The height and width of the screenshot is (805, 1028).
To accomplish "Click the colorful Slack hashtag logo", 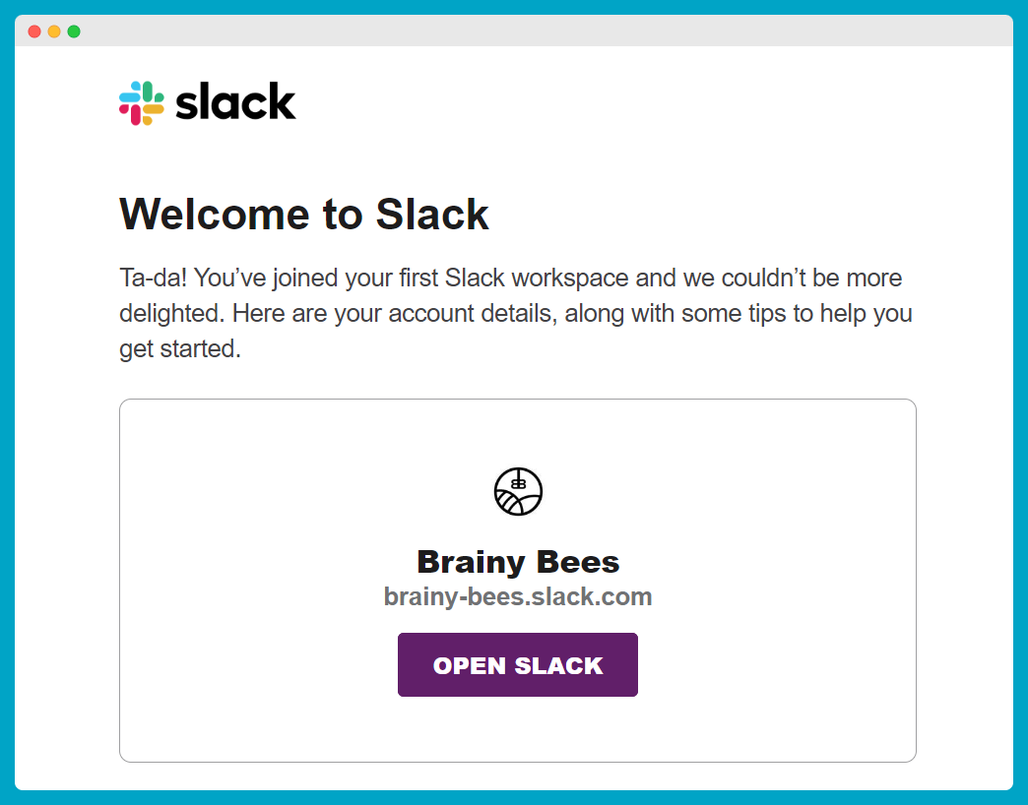I will 142,102.
